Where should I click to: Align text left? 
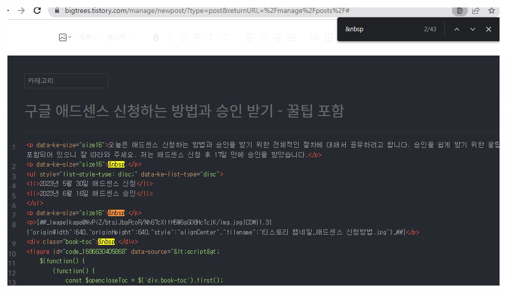(x=250, y=38)
